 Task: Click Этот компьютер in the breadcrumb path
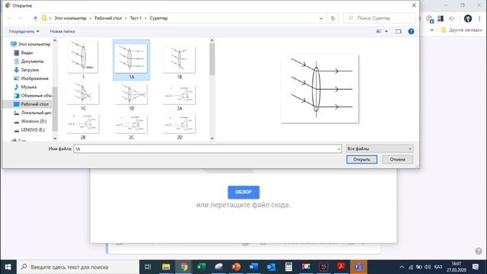point(71,18)
